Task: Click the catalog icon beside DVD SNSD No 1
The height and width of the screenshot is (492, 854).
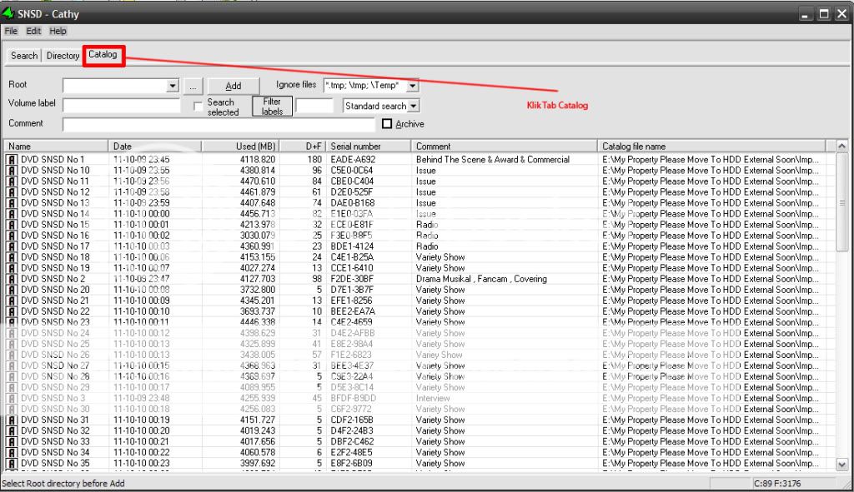Action: (x=12, y=160)
